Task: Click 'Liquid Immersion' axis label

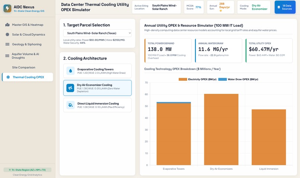Action: 269,169
